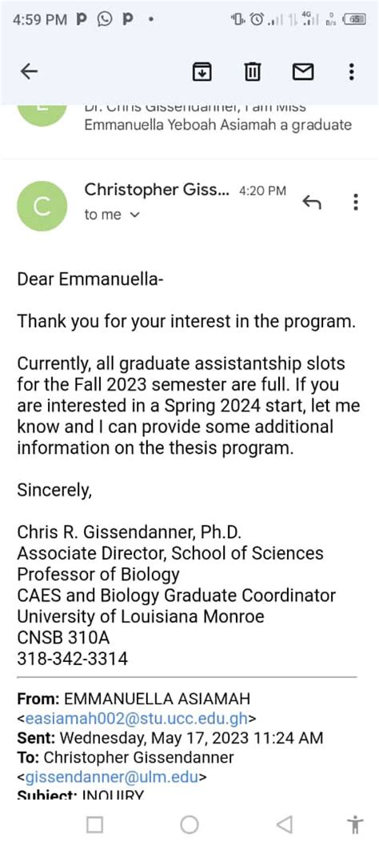Image resolution: width=379 pixels, height=850 pixels.
Task: Delete the email using the trash icon
Action: coord(253,71)
